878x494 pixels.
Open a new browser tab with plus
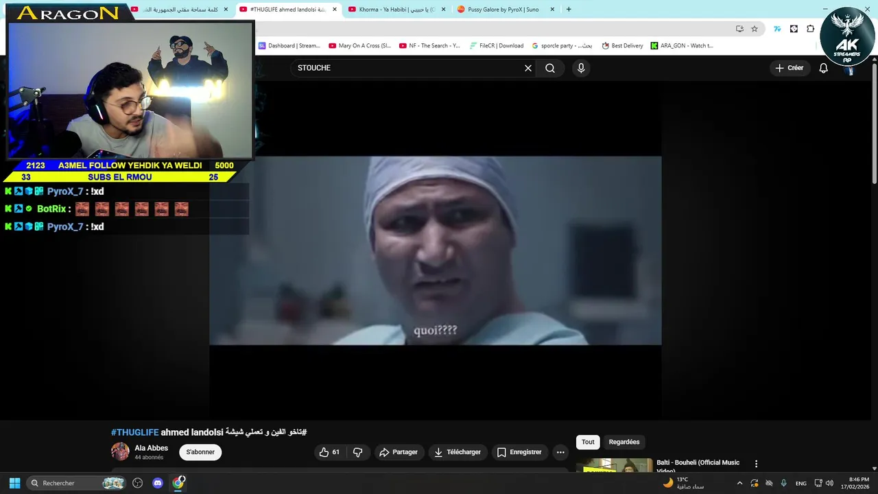point(568,10)
